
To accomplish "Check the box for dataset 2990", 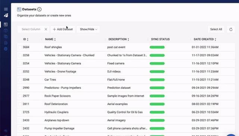I will [x=20, y=88].
